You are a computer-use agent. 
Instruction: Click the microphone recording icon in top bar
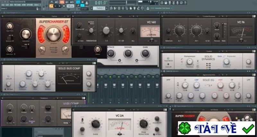click(177, 3)
